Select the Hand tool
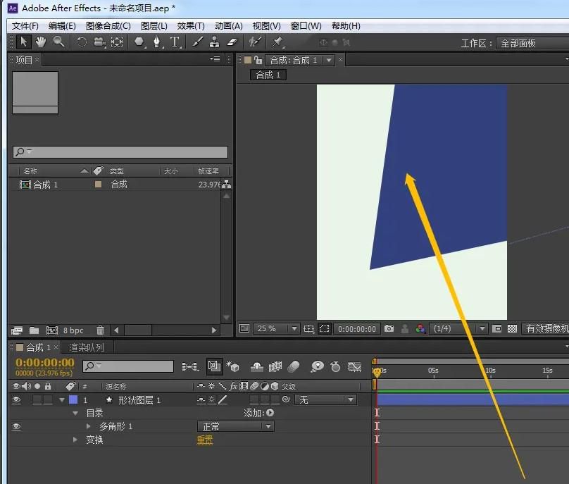The width and height of the screenshot is (569, 484). tap(41, 42)
